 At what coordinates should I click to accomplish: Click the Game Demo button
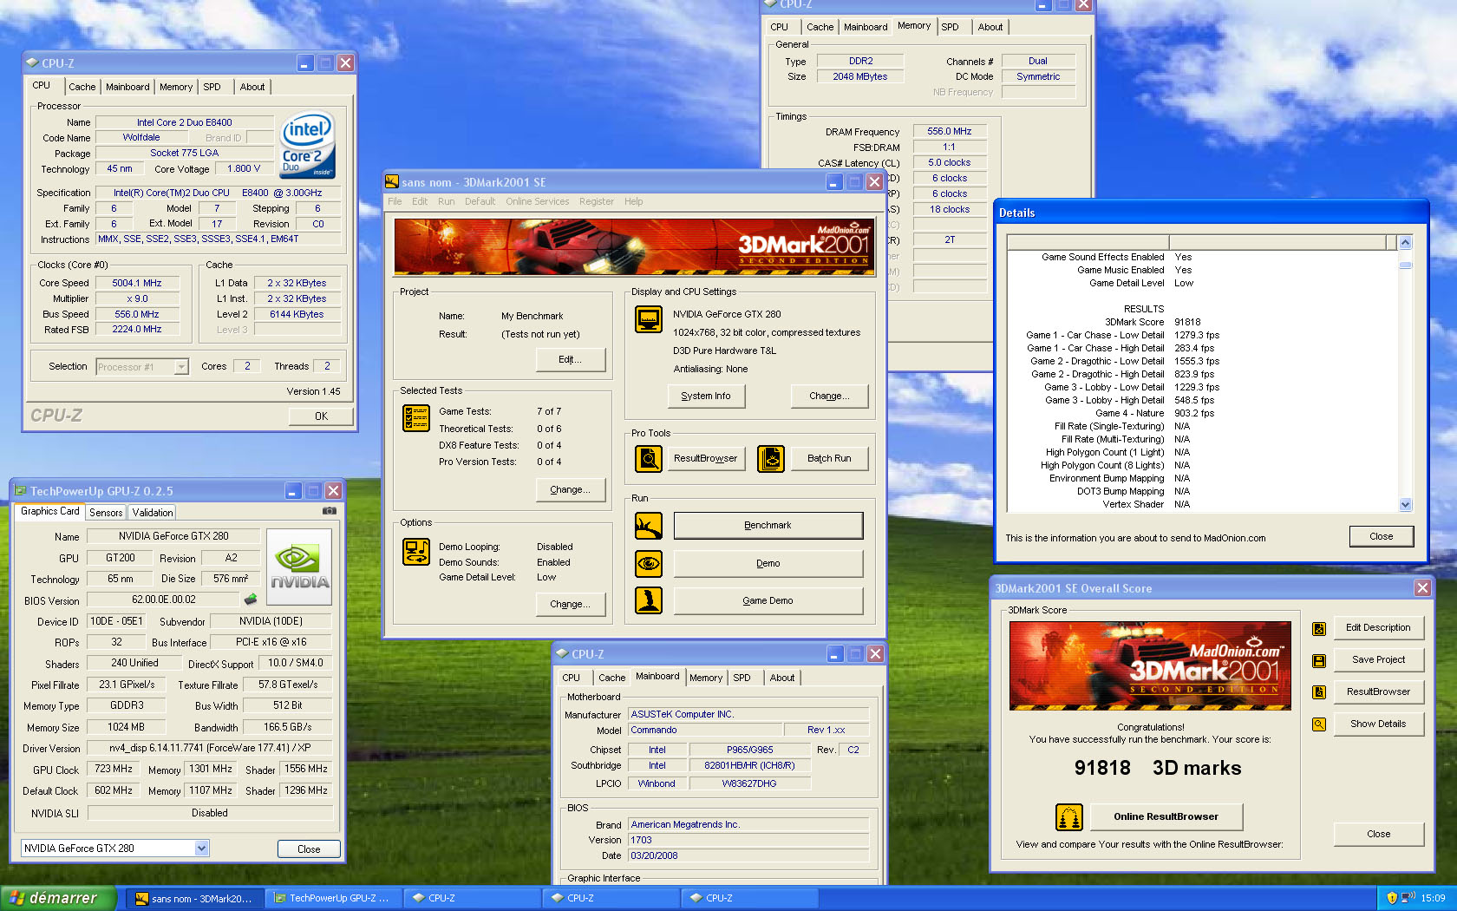click(768, 600)
